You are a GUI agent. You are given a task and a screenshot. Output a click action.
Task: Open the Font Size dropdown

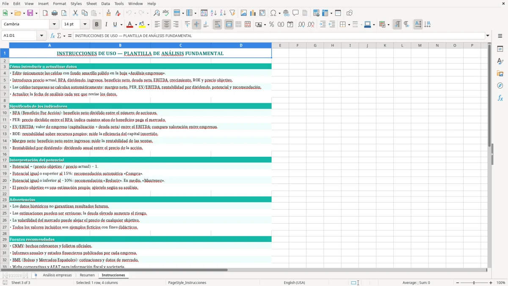pos(85,24)
